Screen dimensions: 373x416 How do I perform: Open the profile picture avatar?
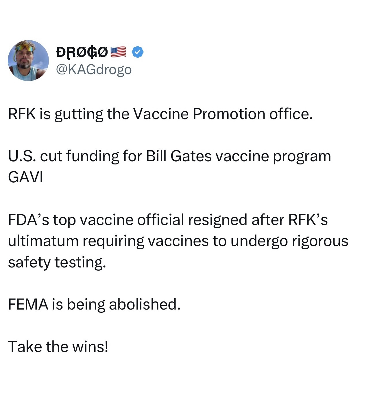pos(28,61)
